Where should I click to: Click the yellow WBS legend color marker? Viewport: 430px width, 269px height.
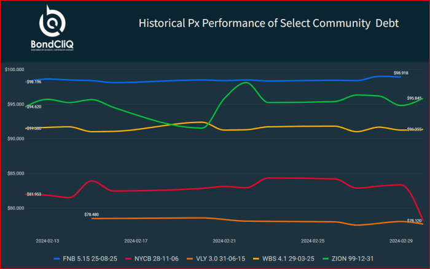pos(256,259)
